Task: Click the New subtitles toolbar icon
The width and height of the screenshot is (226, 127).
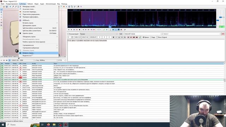Action: click(1, 7)
